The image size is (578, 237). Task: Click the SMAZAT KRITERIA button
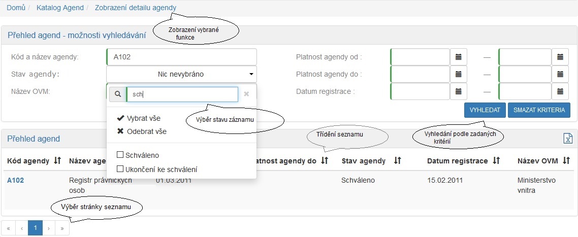pyautogui.click(x=539, y=110)
